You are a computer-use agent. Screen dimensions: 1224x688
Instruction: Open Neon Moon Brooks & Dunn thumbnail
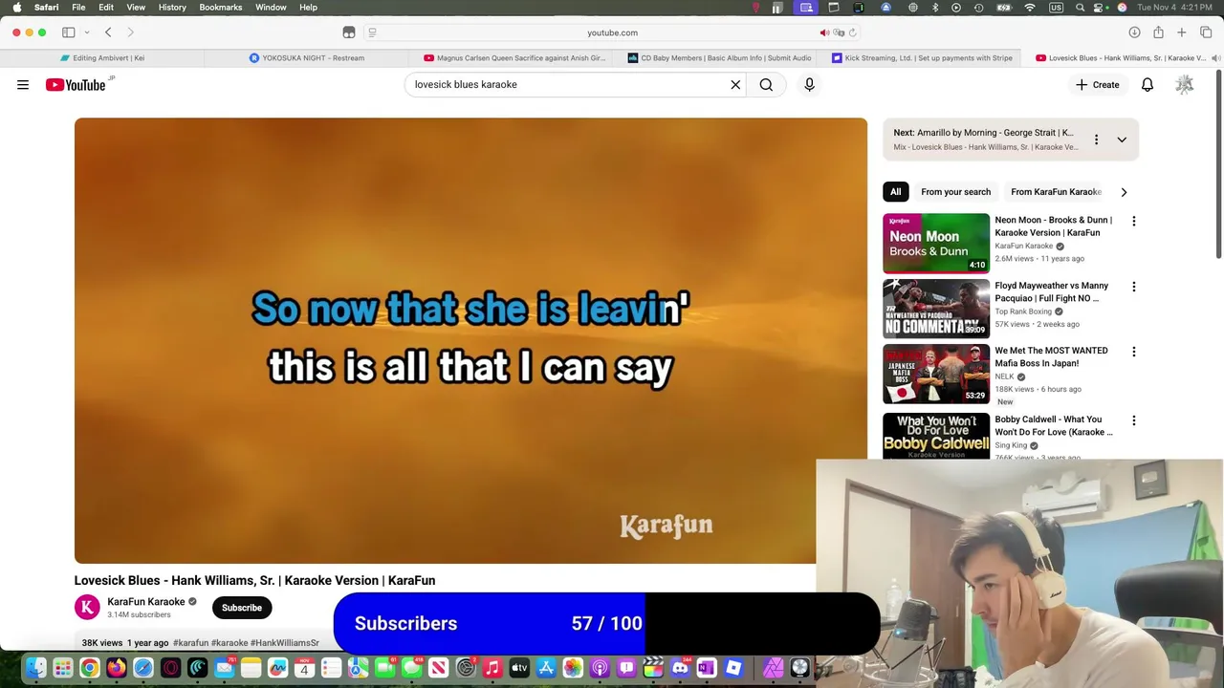click(936, 243)
